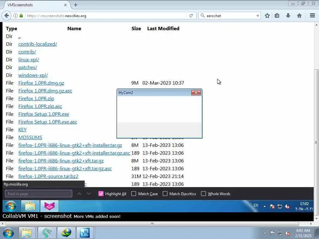Click the aerochat search field

pos(230,16)
